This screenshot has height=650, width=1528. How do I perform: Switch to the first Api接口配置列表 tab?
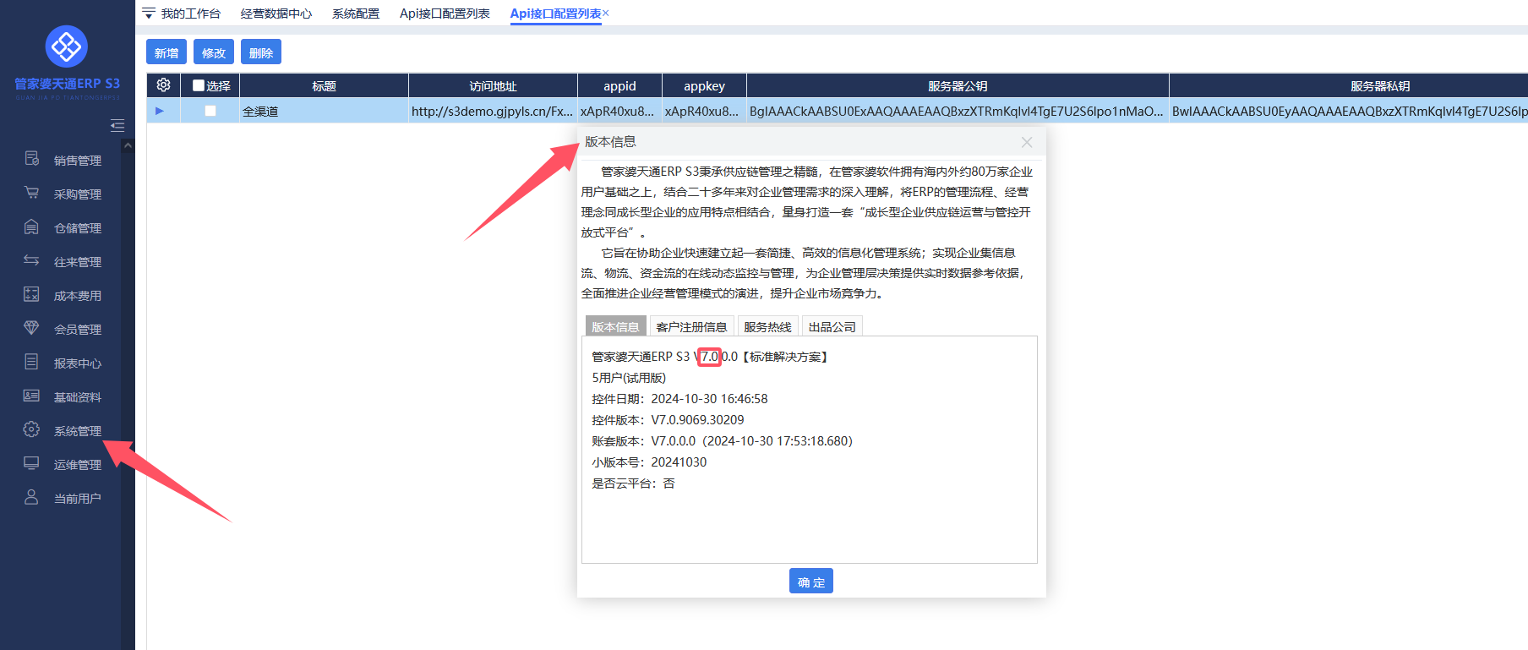(x=445, y=14)
